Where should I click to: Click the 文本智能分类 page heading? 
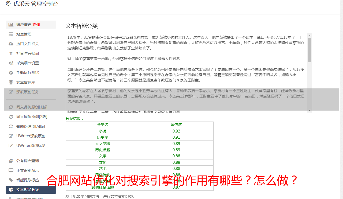82,26
